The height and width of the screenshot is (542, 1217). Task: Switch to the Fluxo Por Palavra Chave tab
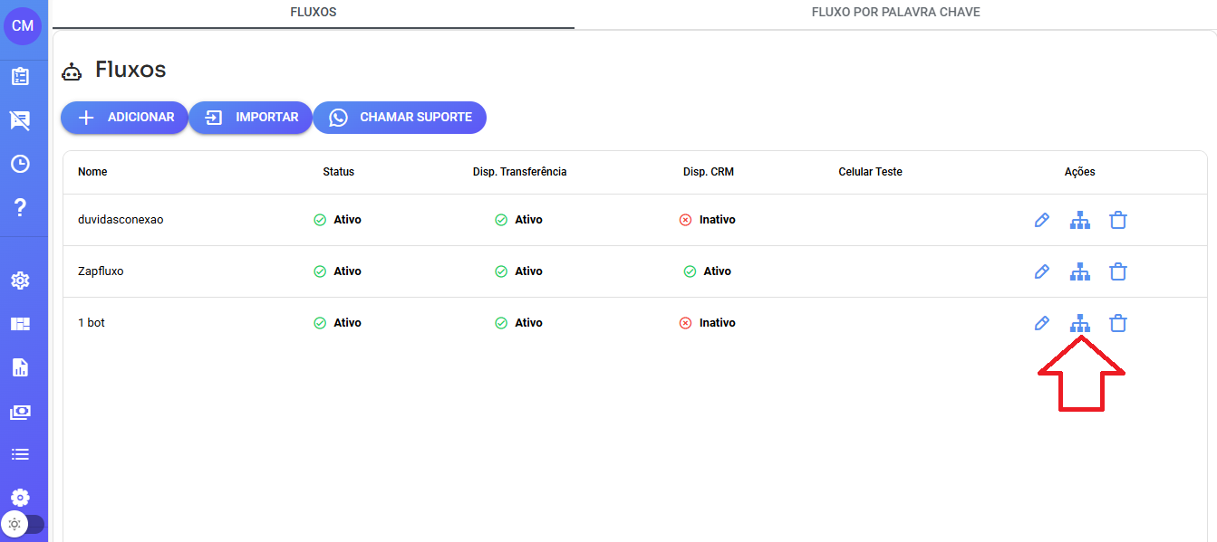(x=895, y=13)
